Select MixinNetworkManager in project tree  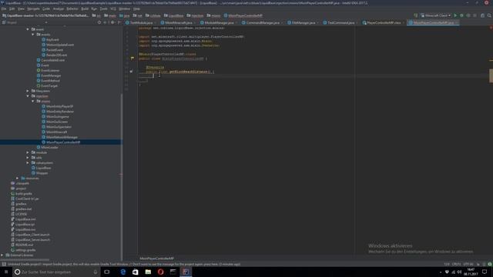62,137
